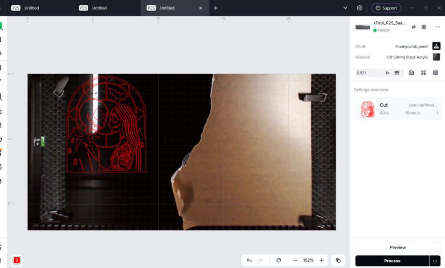
Task: Expand the tab list chevron
Action: point(345,8)
